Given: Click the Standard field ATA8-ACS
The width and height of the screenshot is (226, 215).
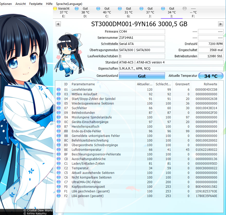Looking at the screenshot, I should 171,62.
